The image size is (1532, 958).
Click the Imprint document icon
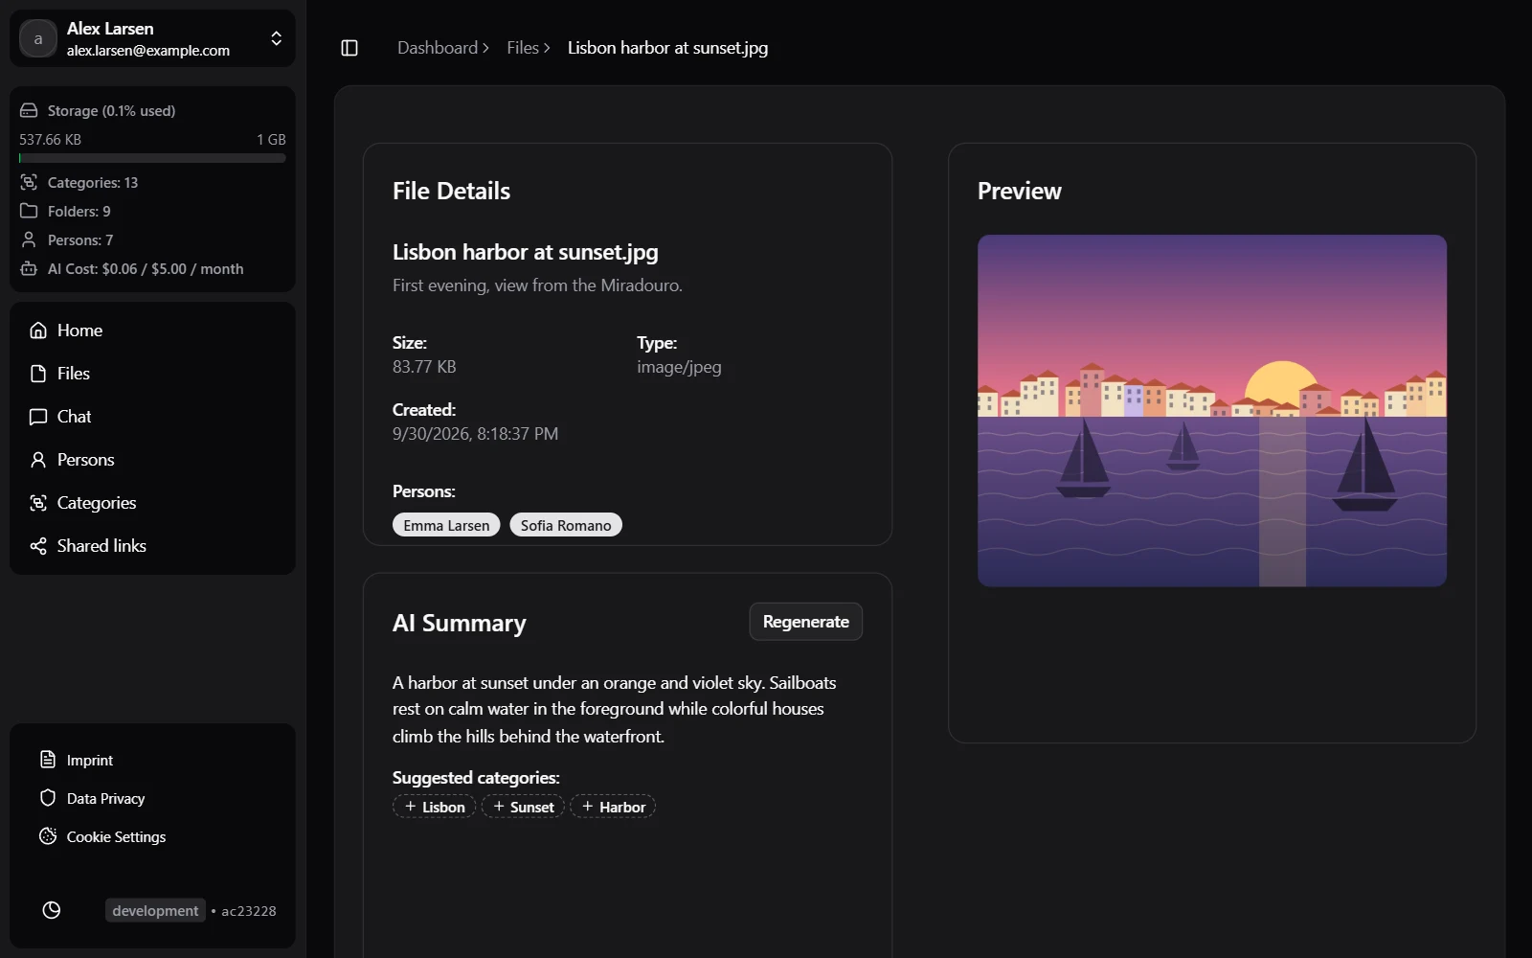click(x=48, y=760)
